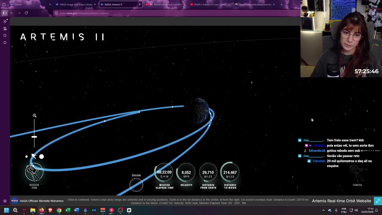This screenshot has height=215, width=382.
Task: Click the zoom-in magnifier icon
Action: coord(35,116)
